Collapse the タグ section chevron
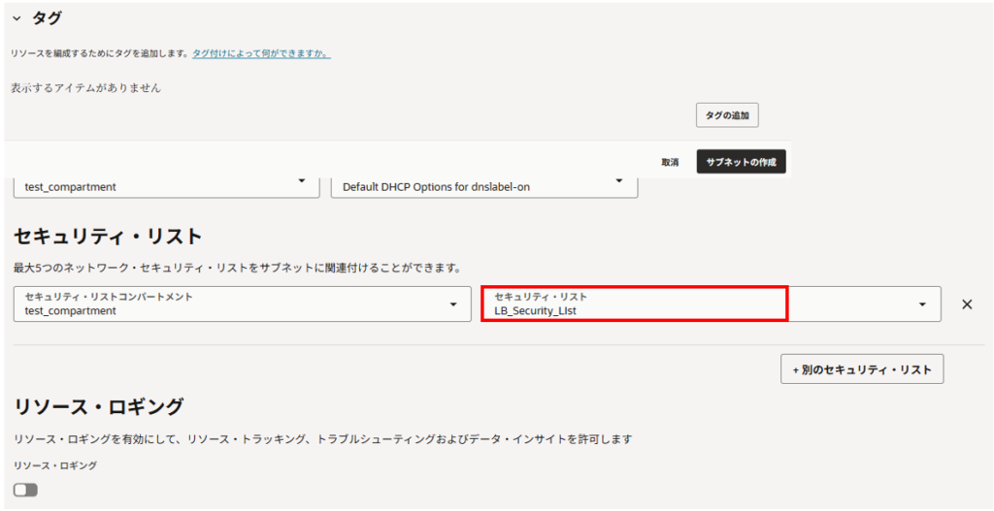This screenshot has width=994, height=511. (x=17, y=18)
